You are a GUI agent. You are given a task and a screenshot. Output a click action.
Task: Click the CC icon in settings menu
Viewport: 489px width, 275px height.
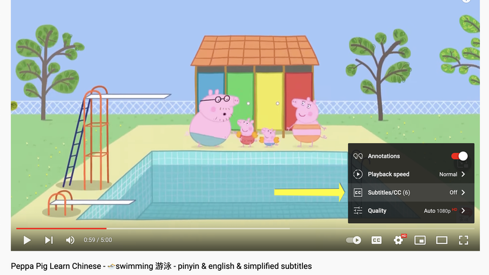358,193
